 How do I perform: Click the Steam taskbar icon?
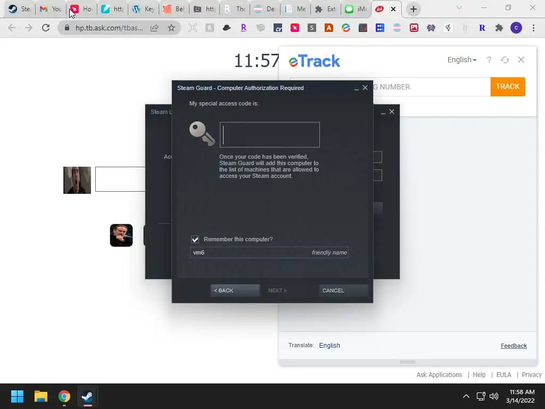click(x=87, y=396)
